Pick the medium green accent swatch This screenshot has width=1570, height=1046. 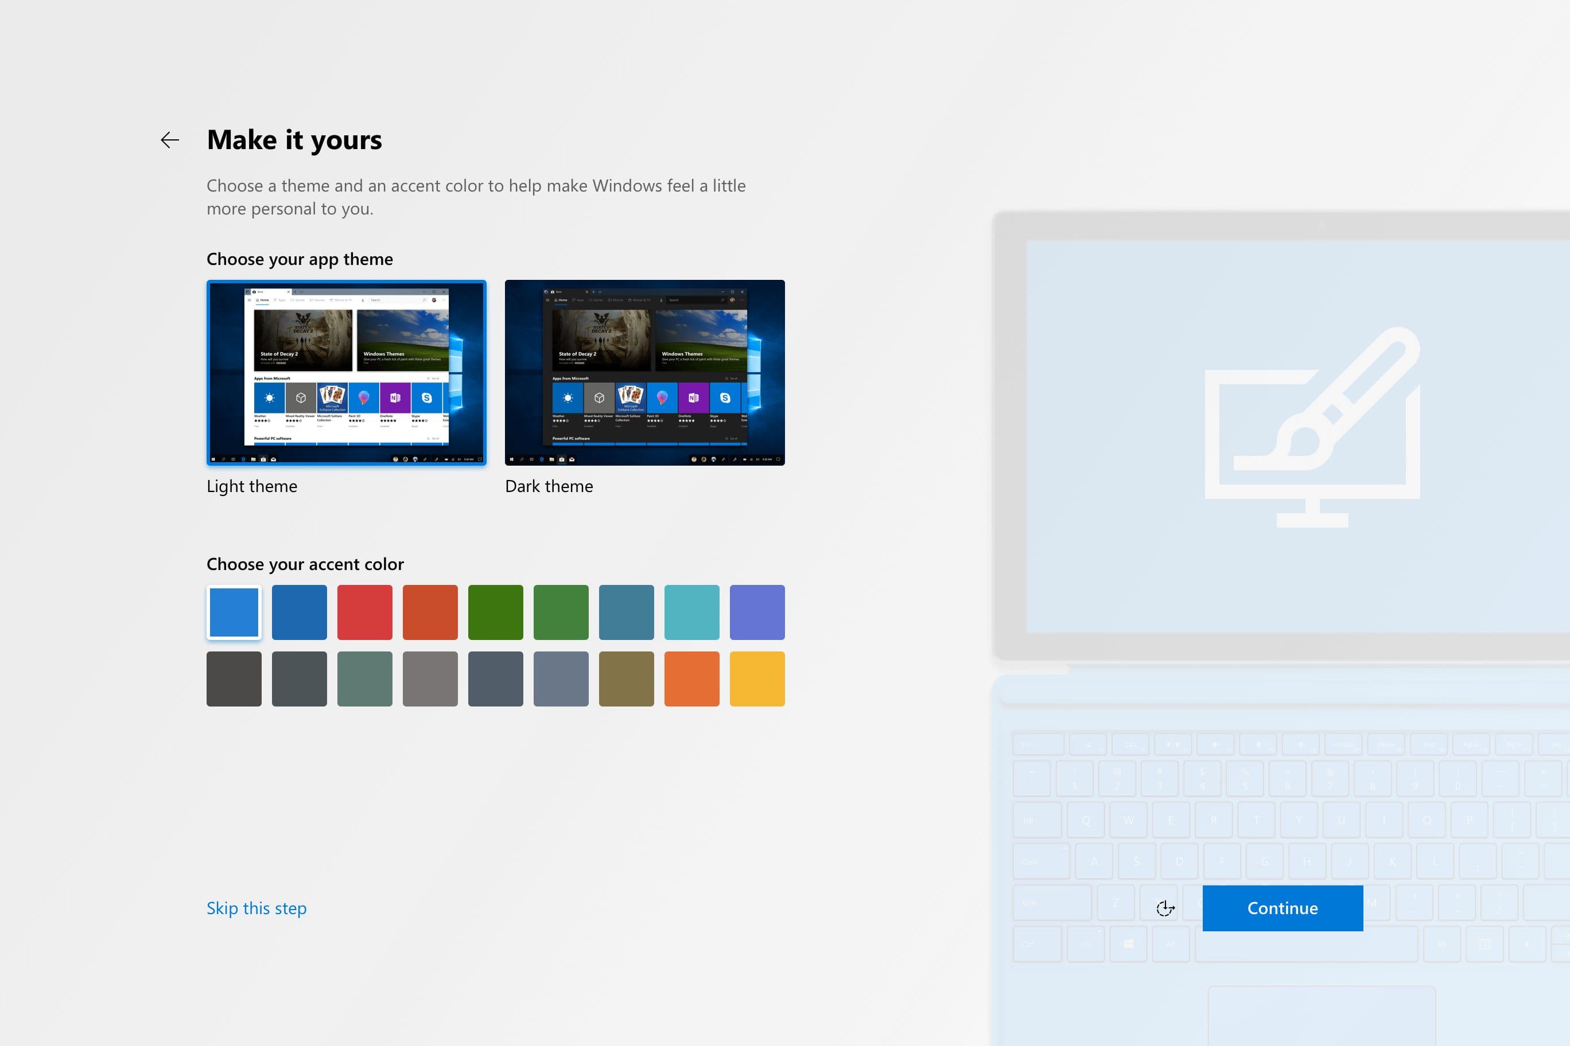click(561, 612)
